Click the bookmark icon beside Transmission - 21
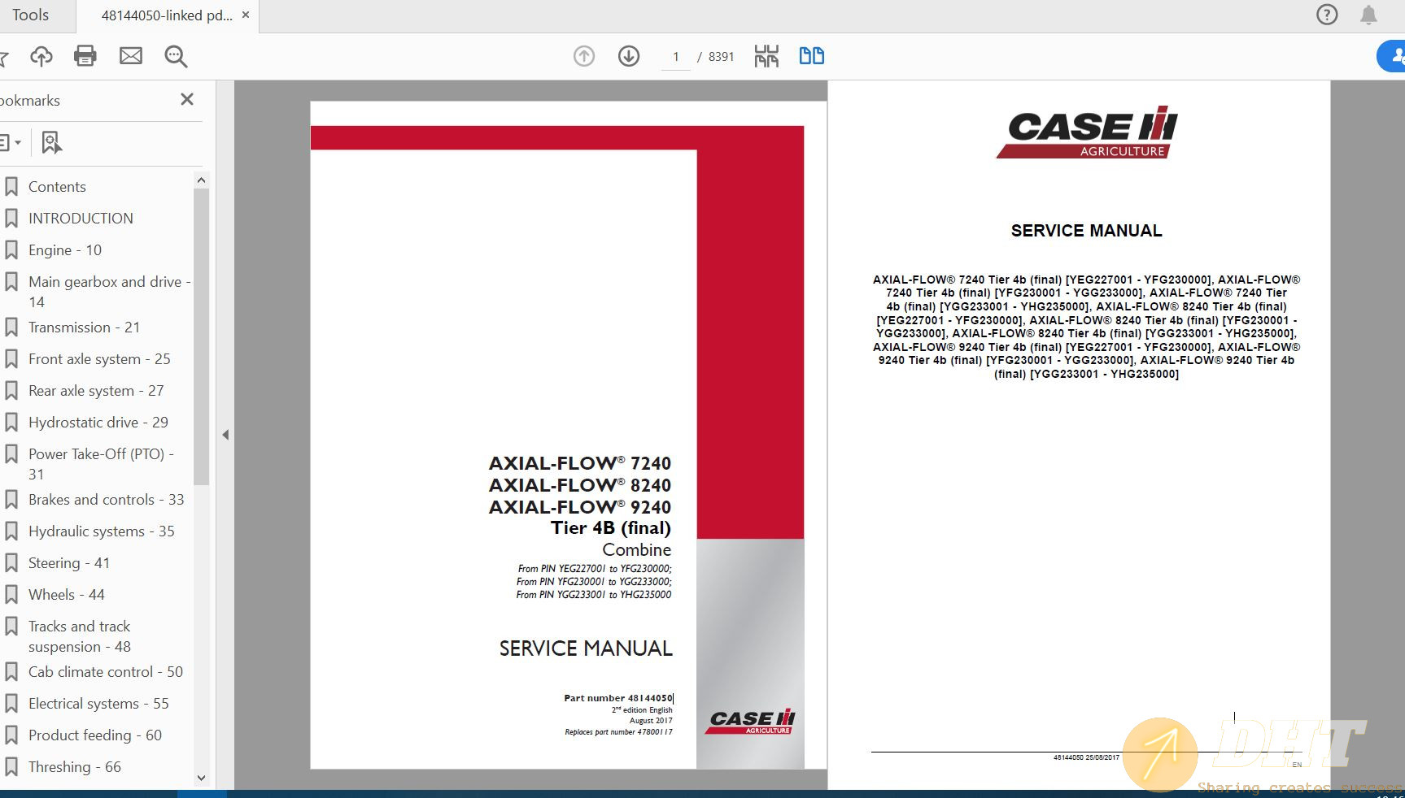Viewport: 1405px width, 798px height. pyautogui.click(x=11, y=327)
